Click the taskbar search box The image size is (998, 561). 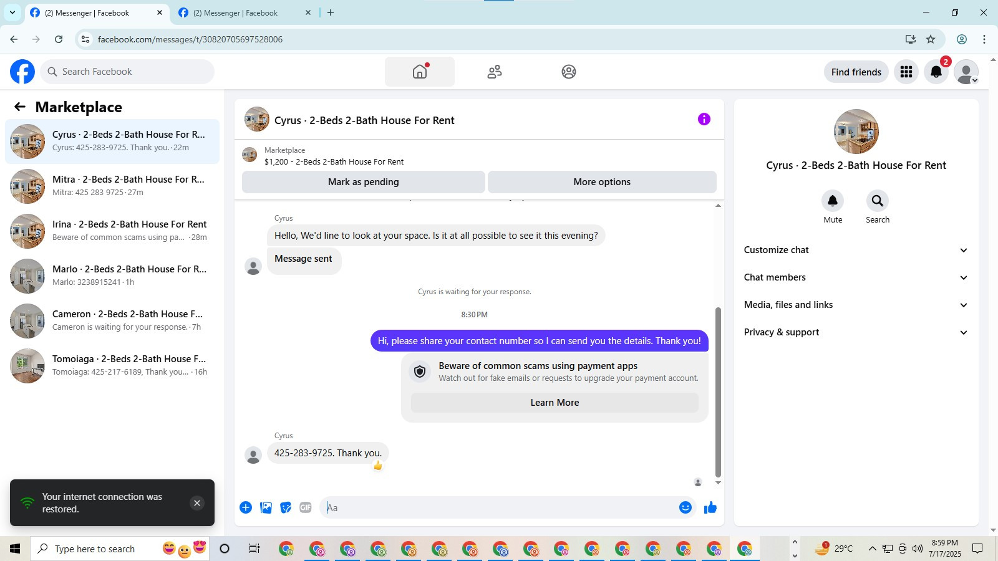point(120,549)
